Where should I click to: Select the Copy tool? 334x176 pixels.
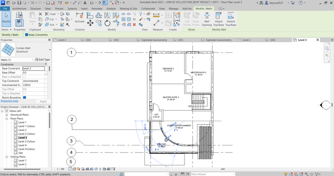tap(98, 23)
